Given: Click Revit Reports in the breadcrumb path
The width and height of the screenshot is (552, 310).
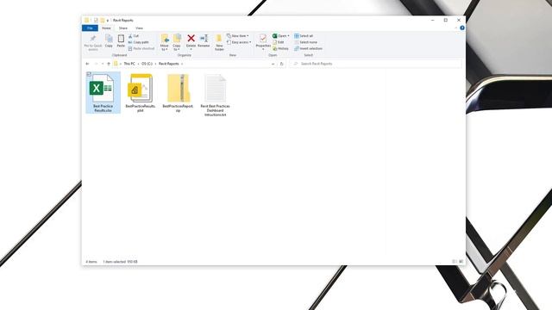Looking at the screenshot, I should tap(169, 64).
